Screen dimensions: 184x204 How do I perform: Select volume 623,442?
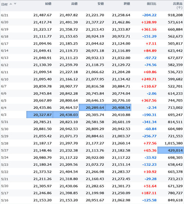click(x=175, y=51)
